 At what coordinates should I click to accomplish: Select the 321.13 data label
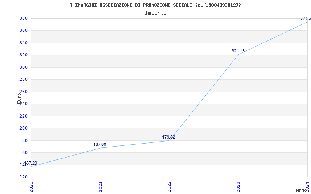[238, 51]
